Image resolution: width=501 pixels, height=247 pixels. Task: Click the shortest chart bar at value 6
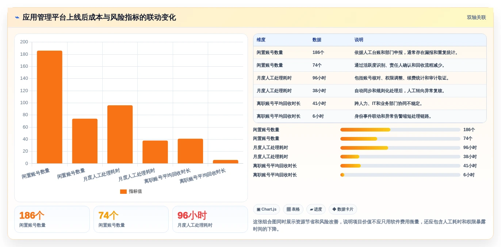point(226,161)
